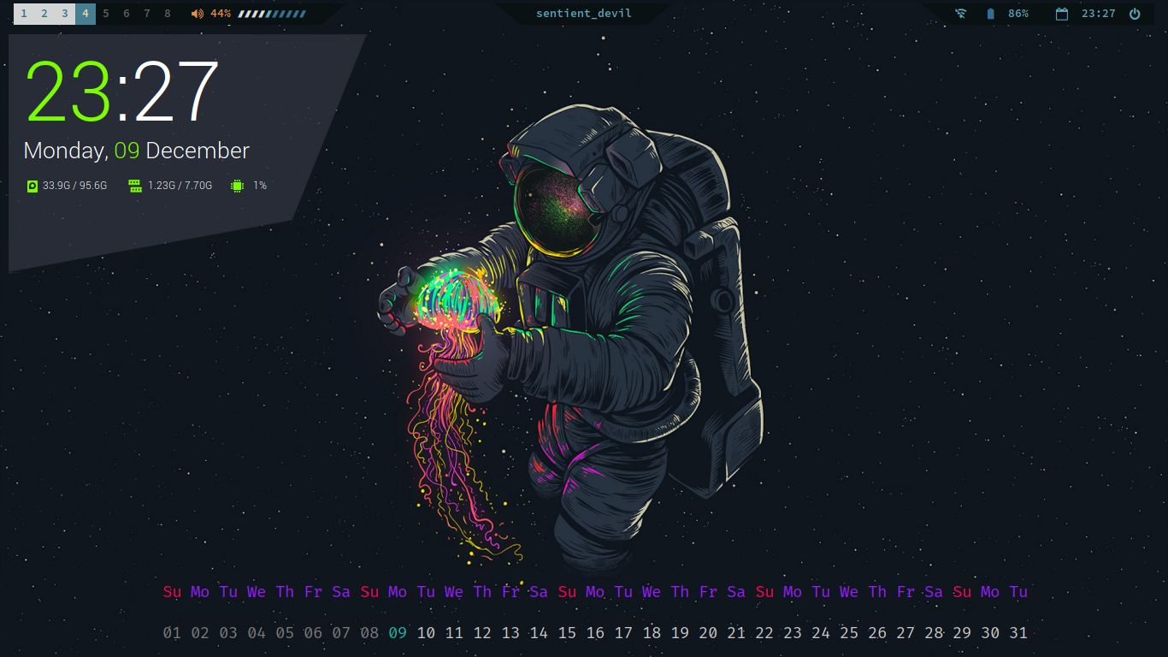Click the calendar icon beside the bar clock
The width and height of the screenshot is (1168, 657).
point(1062,14)
